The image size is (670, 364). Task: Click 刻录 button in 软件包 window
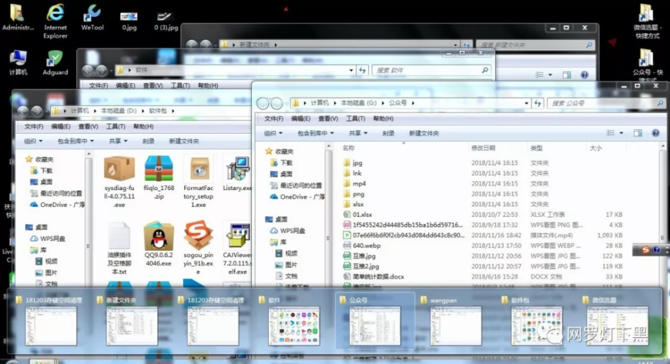coord(148,141)
